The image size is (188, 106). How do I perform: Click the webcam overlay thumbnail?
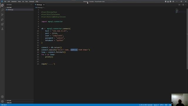pos(179,100)
